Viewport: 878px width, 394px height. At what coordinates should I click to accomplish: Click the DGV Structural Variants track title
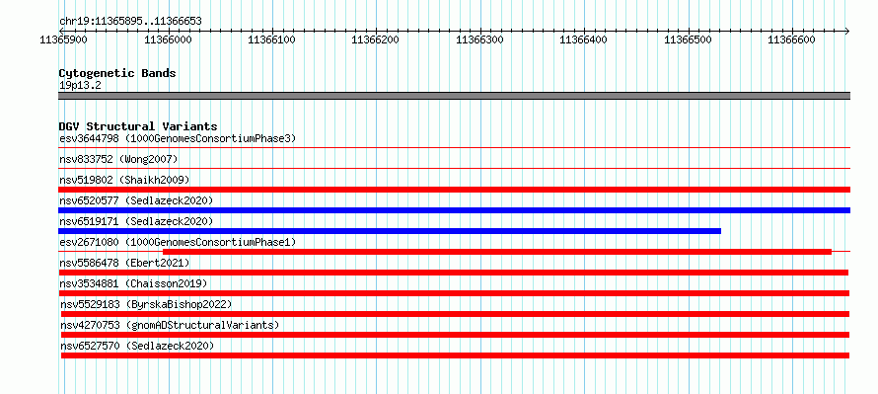click(138, 126)
